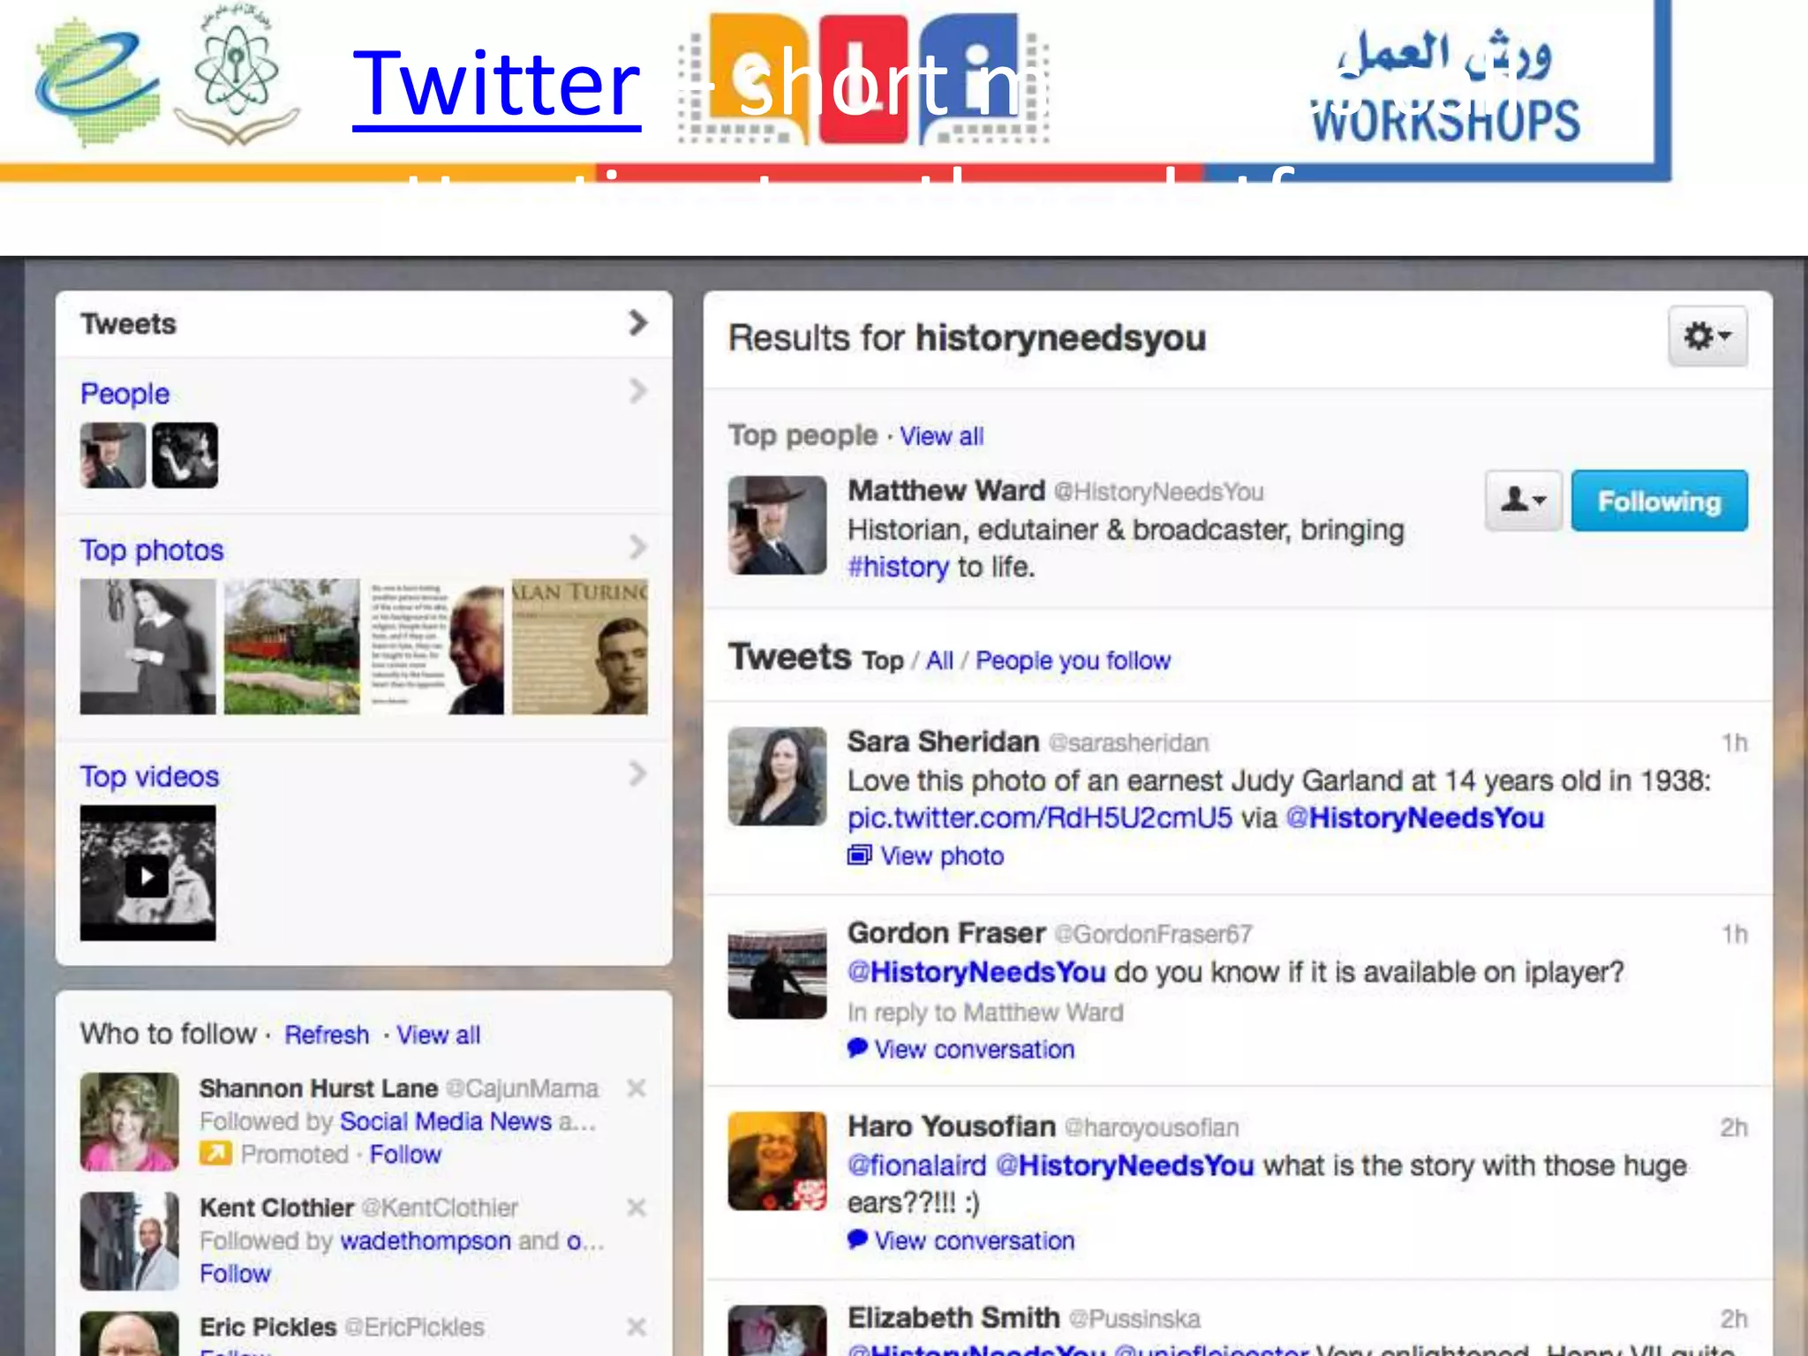
Task: Click View photo icon under Sara's tweet
Action: click(x=859, y=855)
